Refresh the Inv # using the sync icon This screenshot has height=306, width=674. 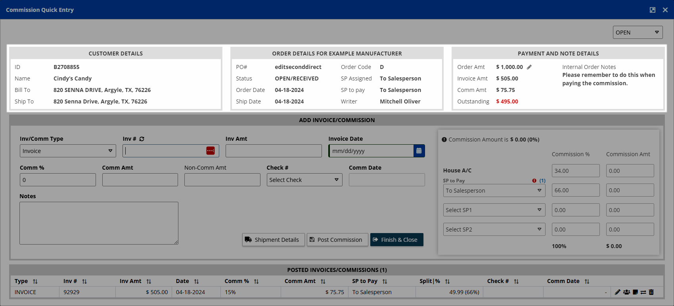point(142,139)
